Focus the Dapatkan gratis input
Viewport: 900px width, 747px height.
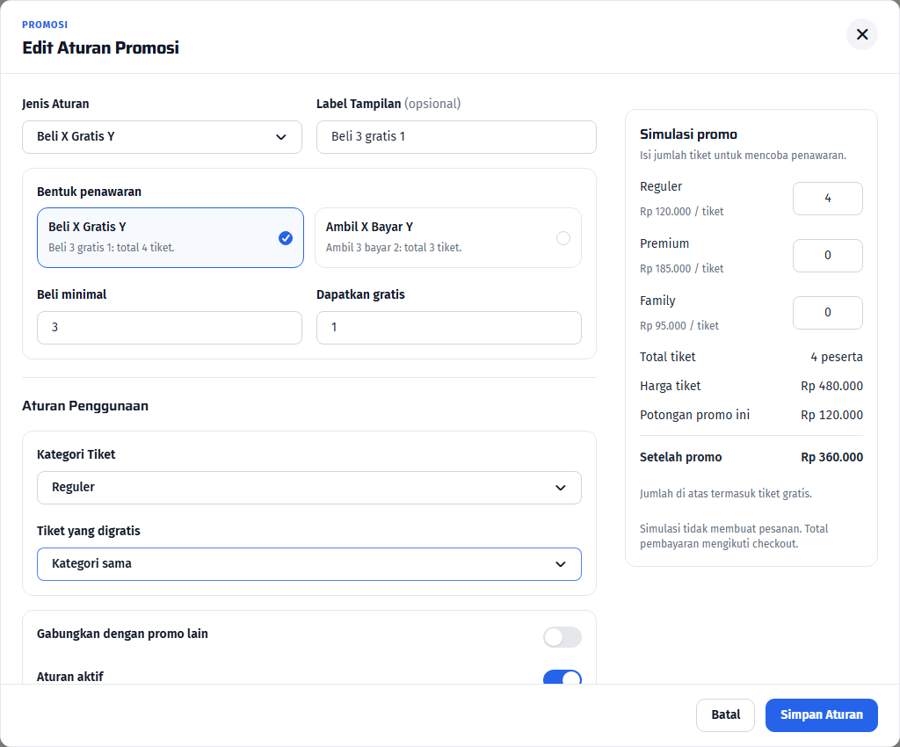449,328
